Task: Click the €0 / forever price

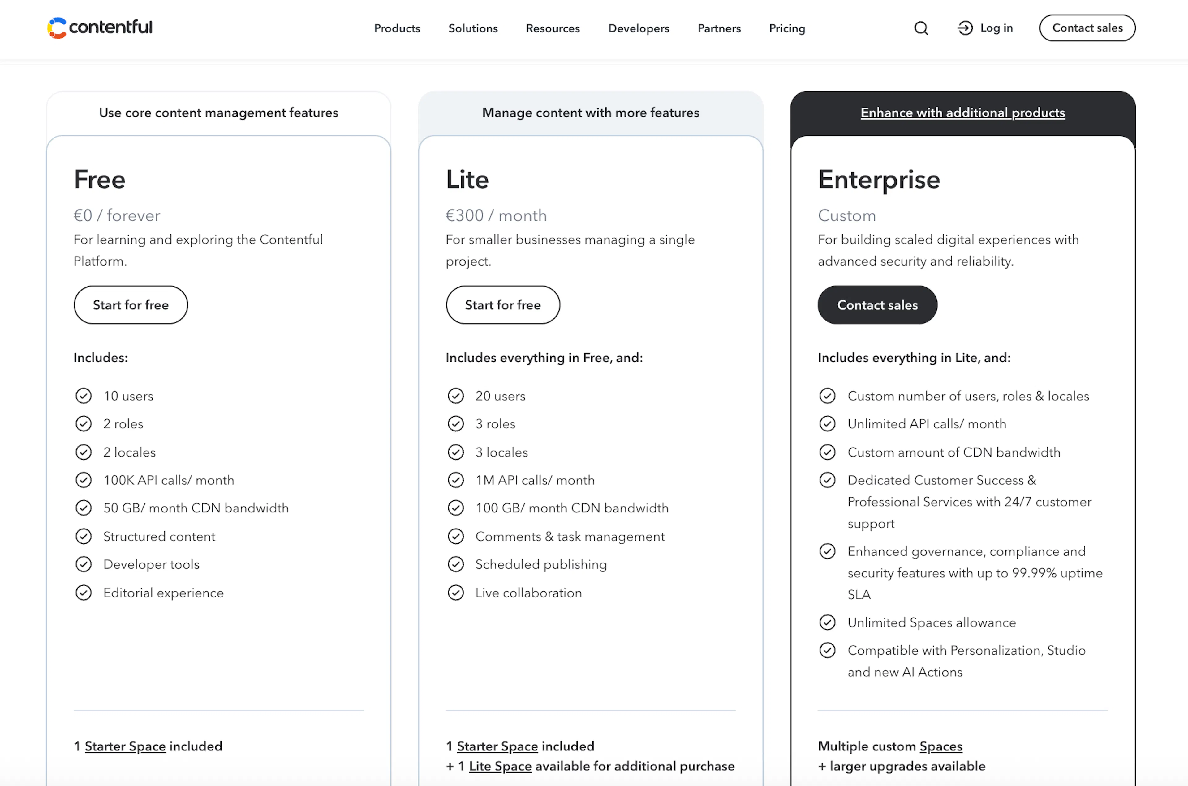Action: coord(117,215)
